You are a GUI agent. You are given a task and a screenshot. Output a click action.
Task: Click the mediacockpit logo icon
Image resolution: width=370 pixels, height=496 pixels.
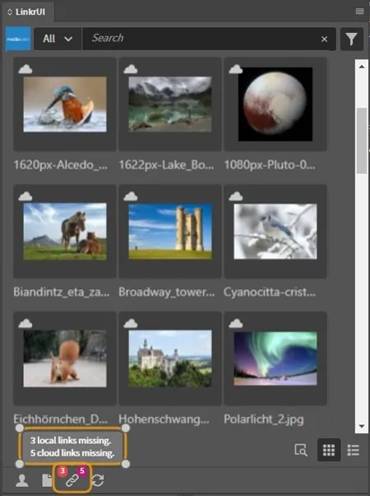pyautogui.click(x=18, y=39)
